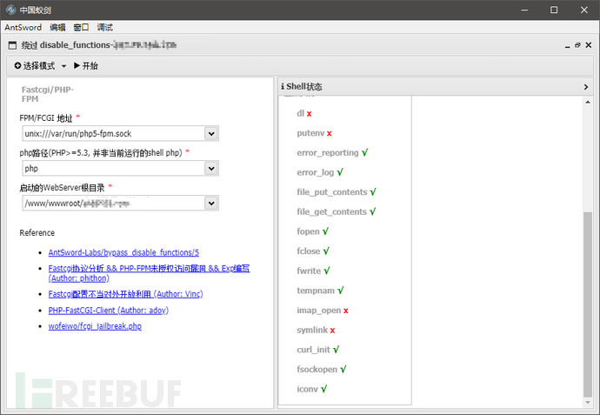Image resolution: width=600 pixels, height=415 pixels.
Task: Minimize the 中国蚁剑 main window
Action: [524, 10]
